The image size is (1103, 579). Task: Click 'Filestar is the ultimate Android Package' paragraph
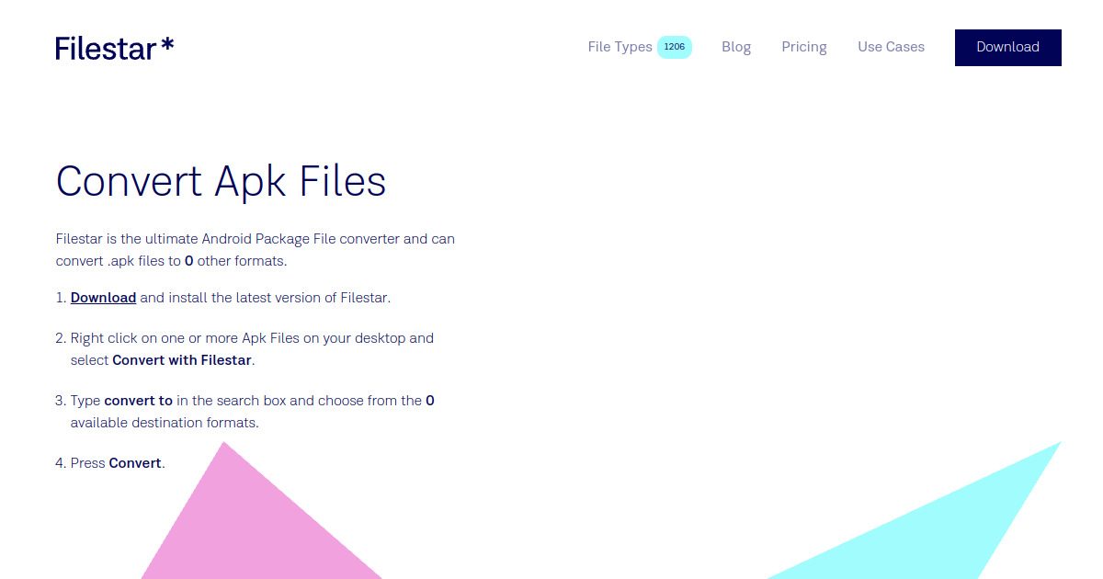256,250
